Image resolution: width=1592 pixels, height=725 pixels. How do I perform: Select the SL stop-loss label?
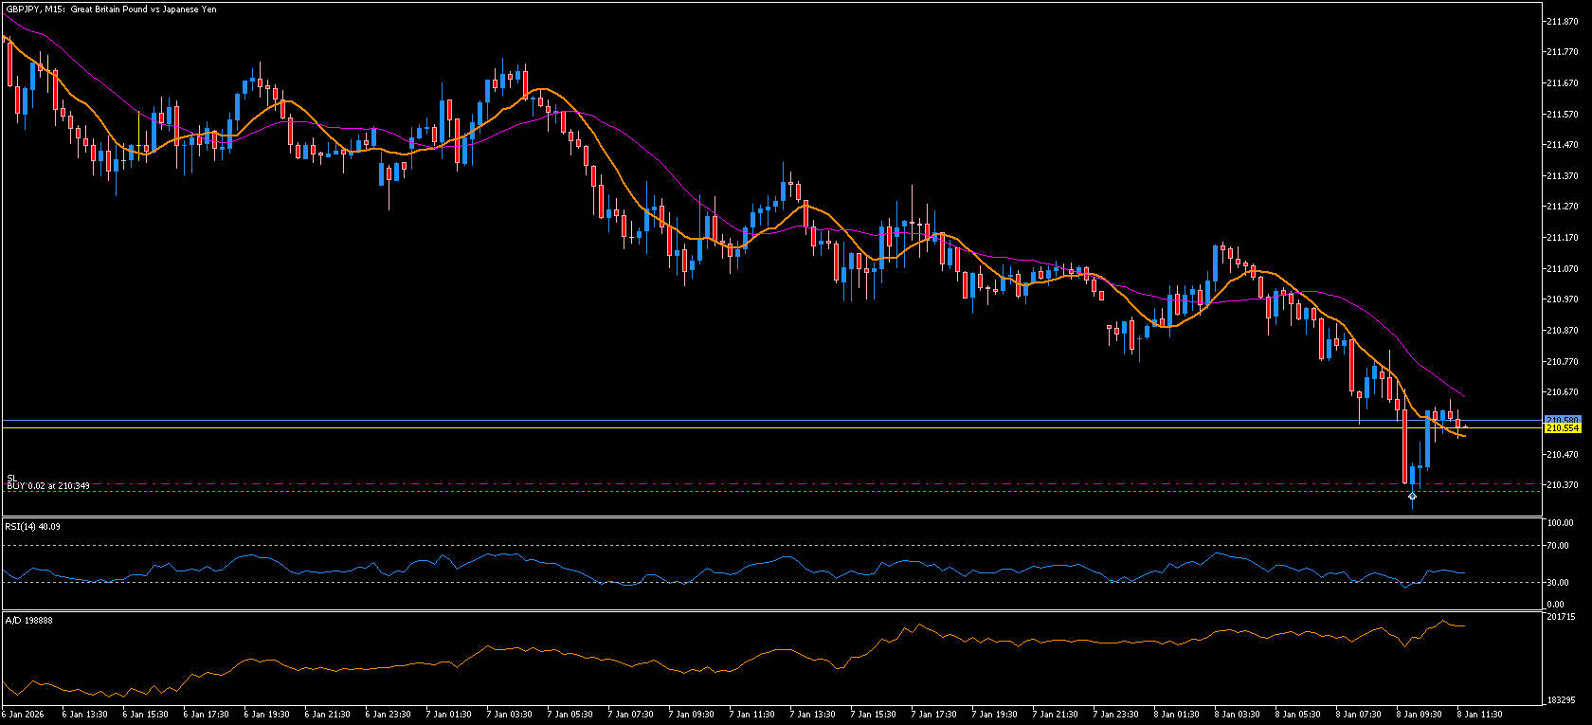[11, 478]
